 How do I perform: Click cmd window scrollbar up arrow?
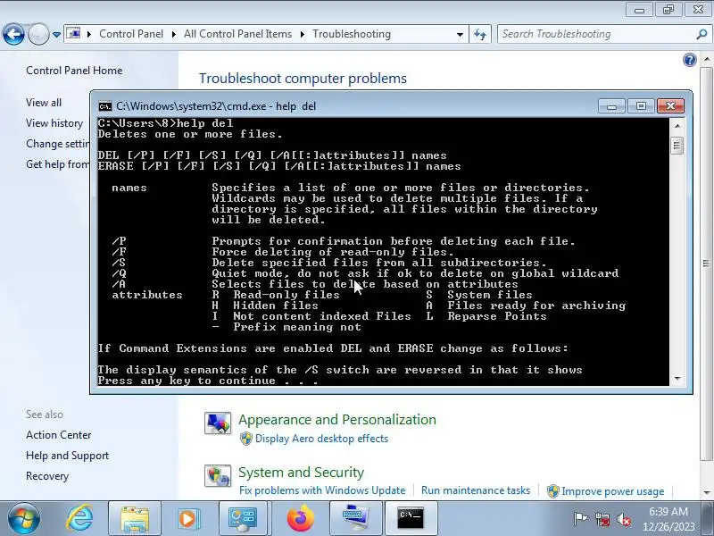[677, 125]
